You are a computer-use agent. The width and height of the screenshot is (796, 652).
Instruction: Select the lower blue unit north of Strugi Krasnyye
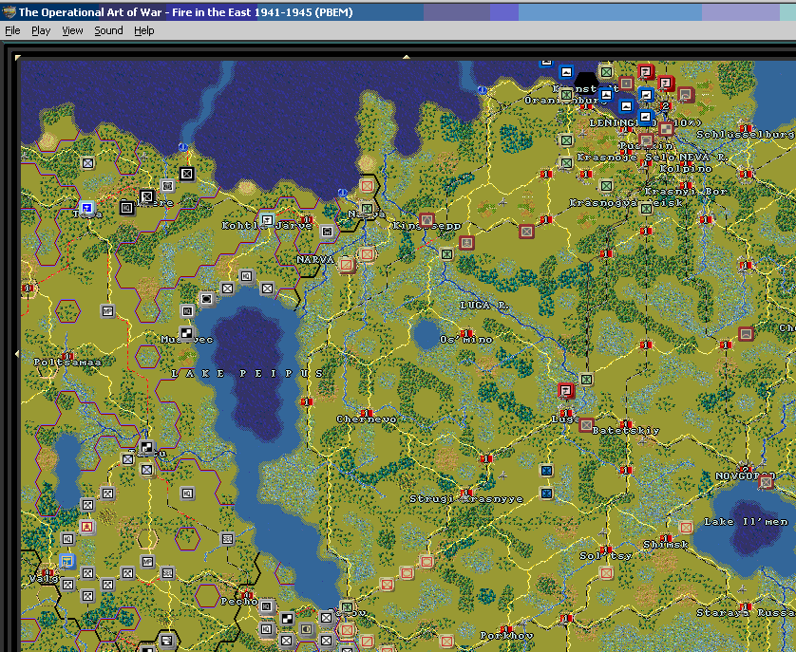(546, 493)
